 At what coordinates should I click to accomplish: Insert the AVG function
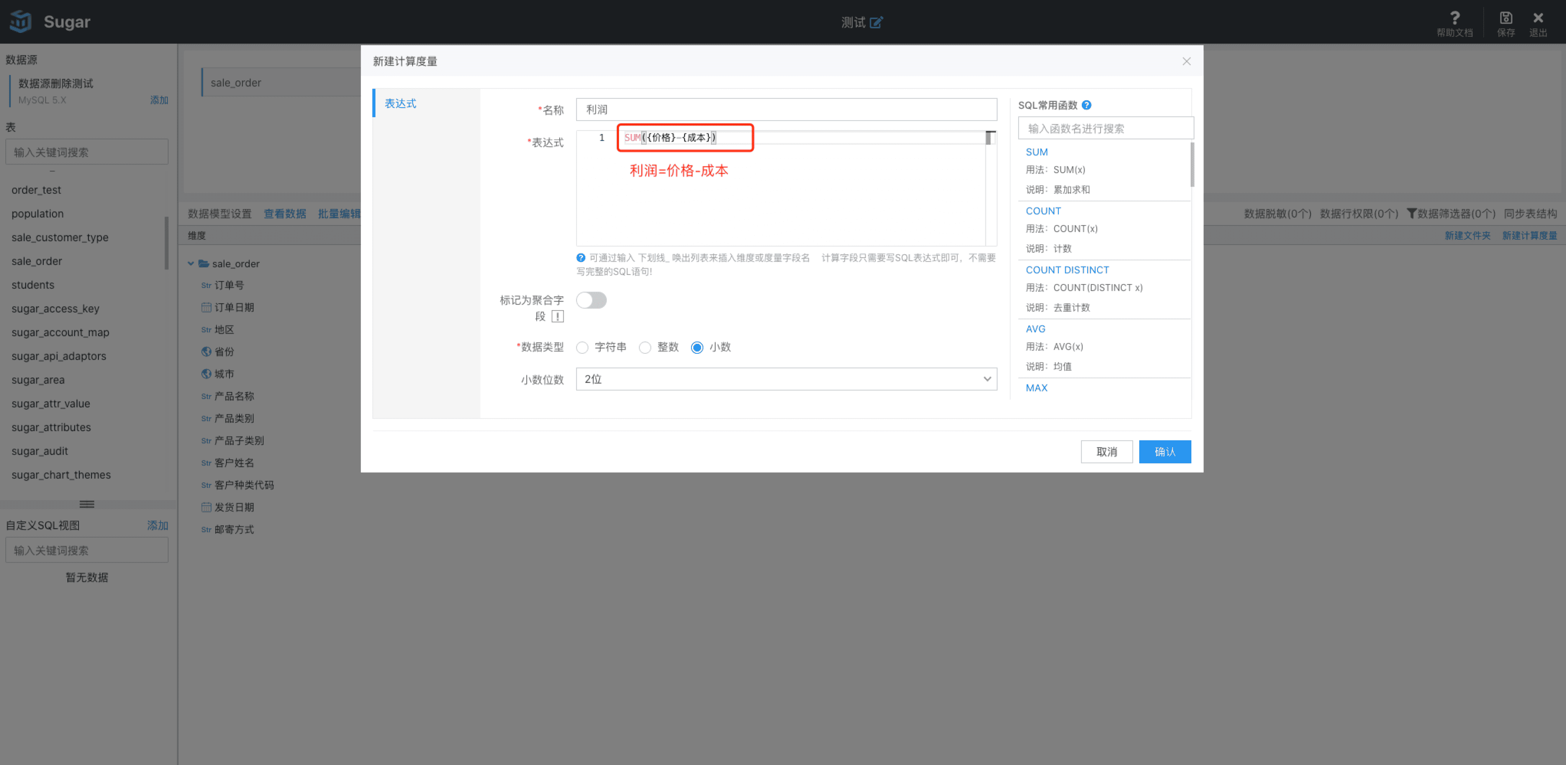1035,329
